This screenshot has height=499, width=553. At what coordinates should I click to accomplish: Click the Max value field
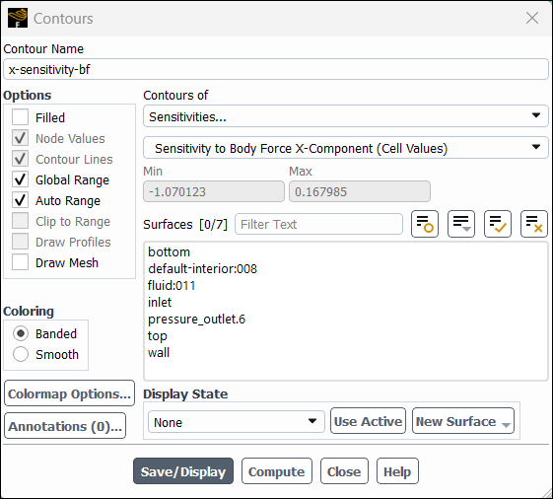click(x=360, y=191)
